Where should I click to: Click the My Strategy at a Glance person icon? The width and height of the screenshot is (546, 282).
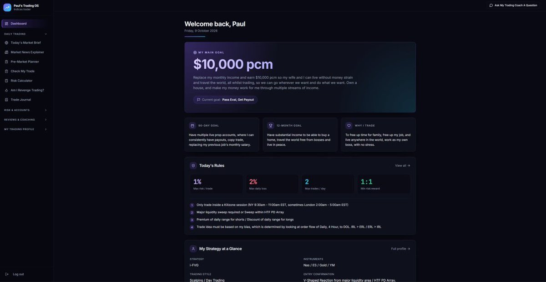tap(193, 249)
